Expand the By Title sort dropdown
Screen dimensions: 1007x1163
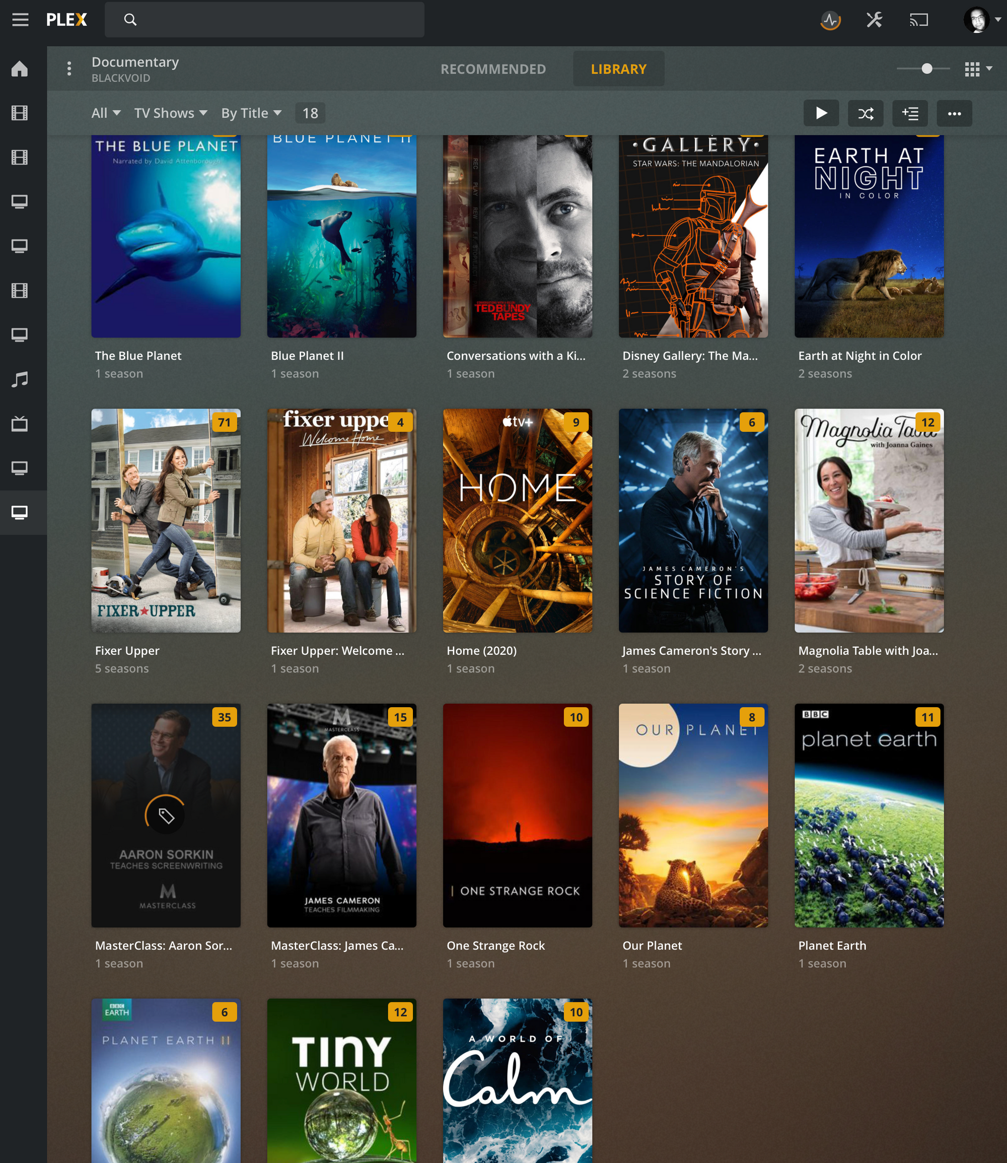pyautogui.click(x=251, y=113)
